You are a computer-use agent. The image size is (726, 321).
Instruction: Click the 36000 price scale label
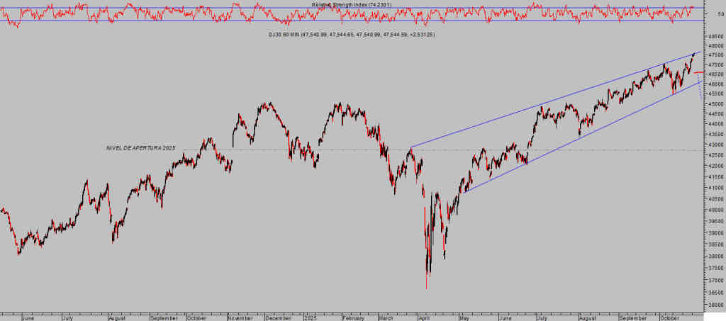(715, 305)
